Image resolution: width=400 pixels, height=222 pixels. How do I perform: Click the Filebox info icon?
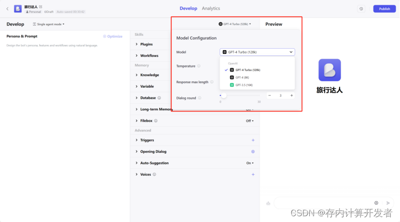(156, 121)
